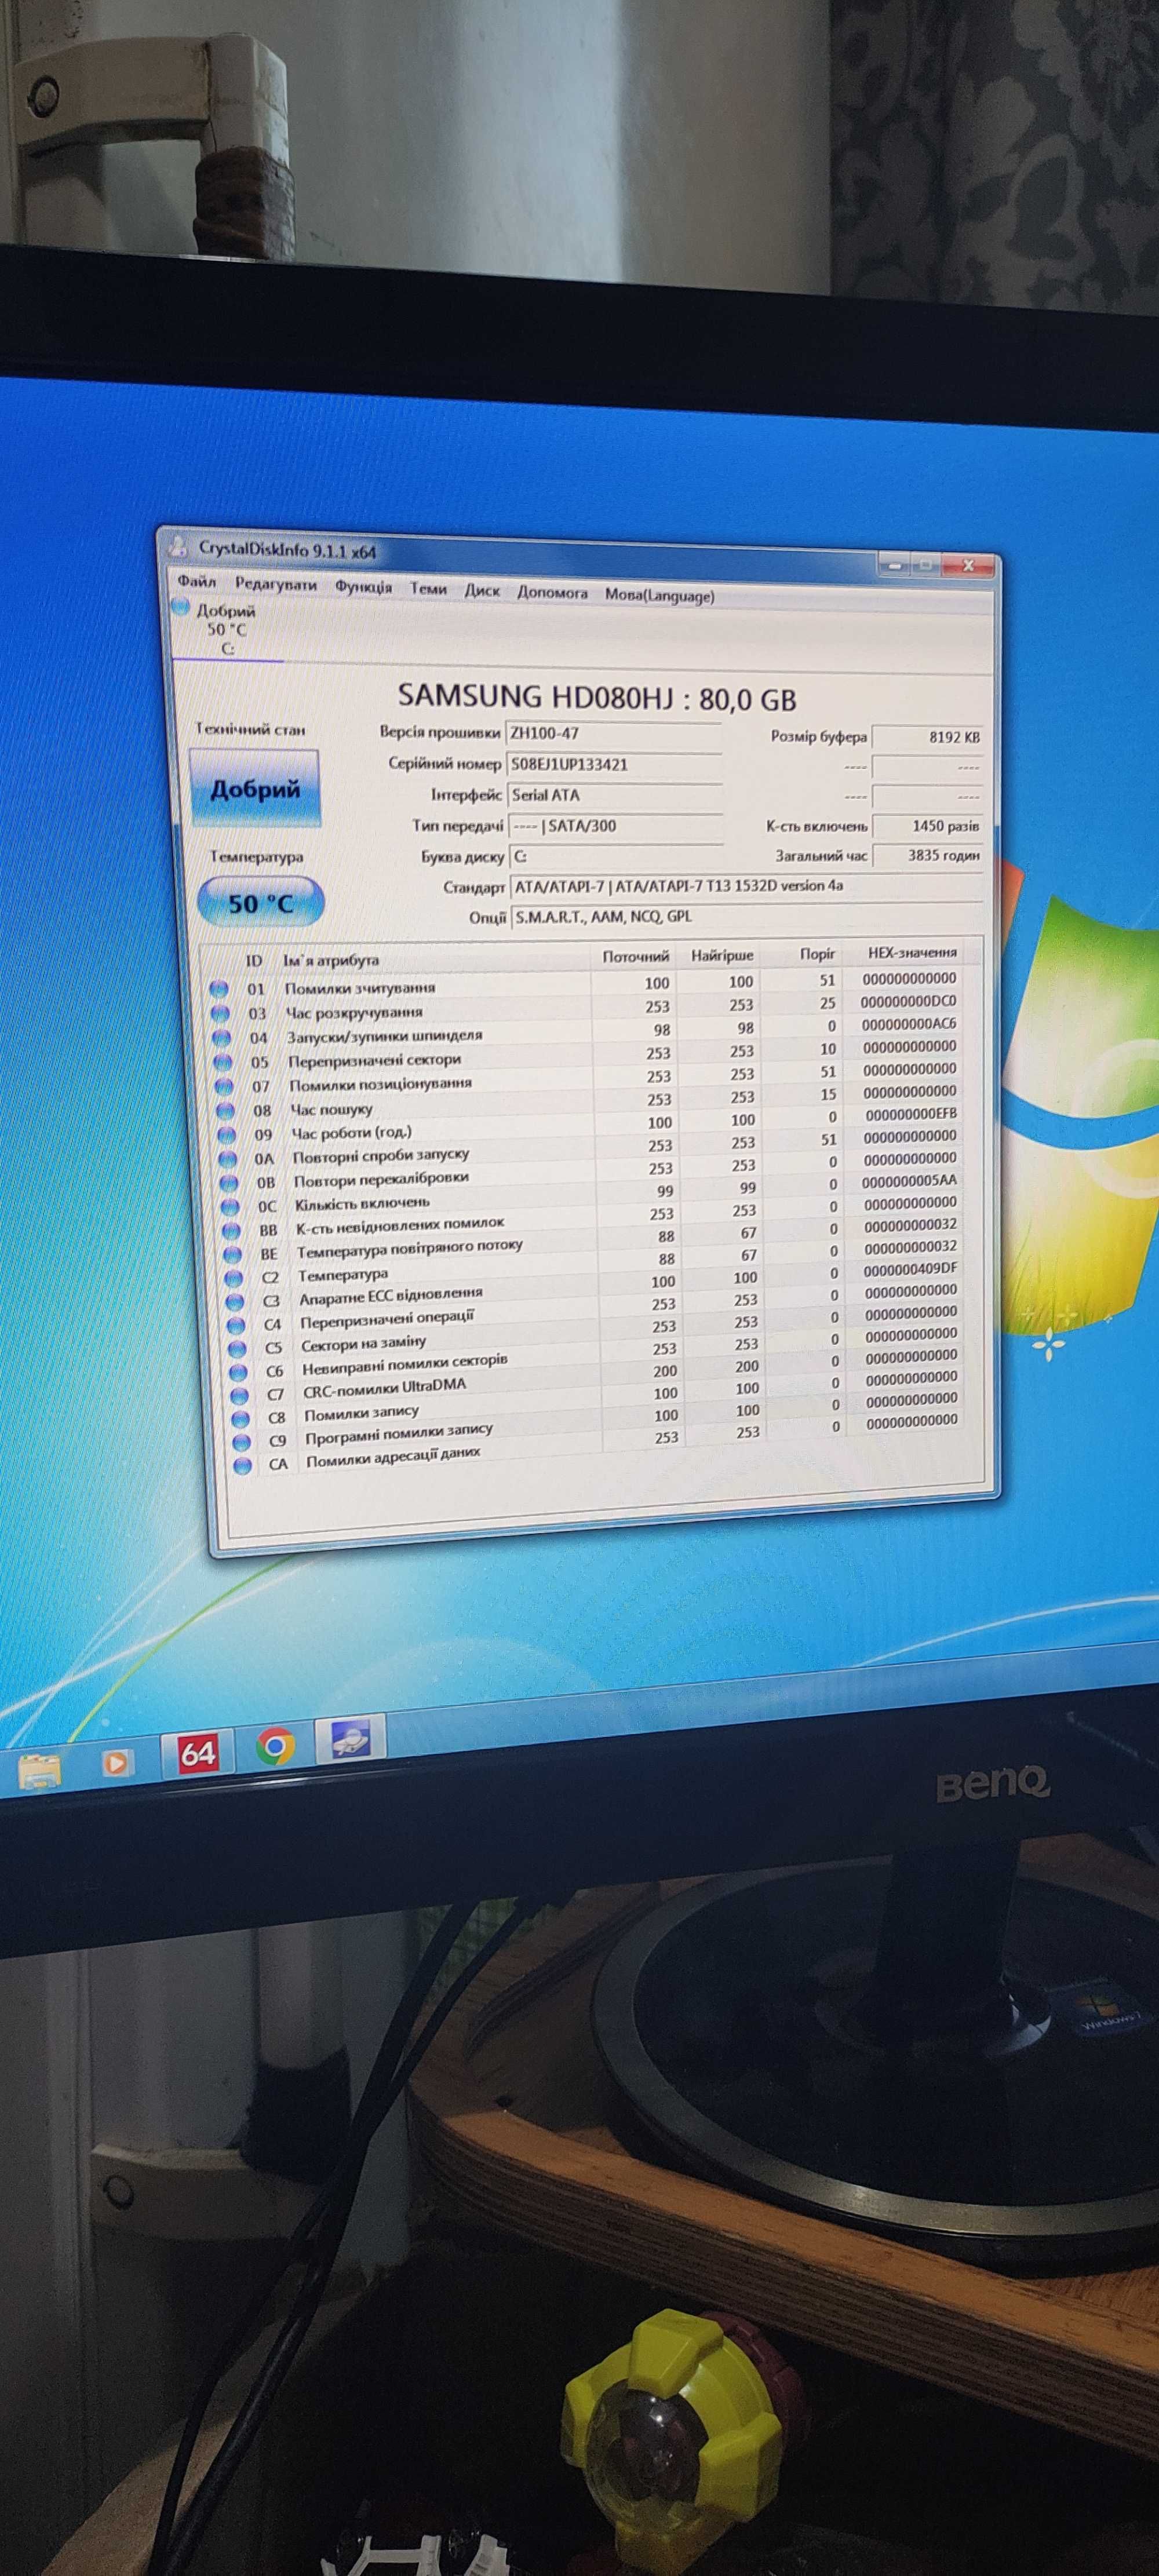Screen dimensions: 1159x2576
Task: Click status orb of 0B Повтори перекалібровки
Action: [229, 1183]
